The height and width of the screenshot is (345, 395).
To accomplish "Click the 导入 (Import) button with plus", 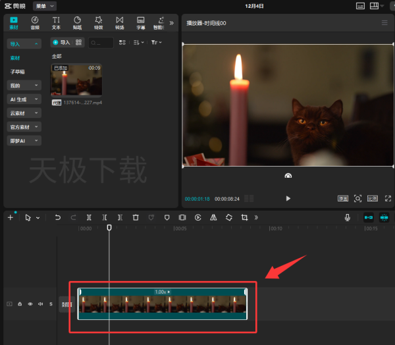I will pyautogui.click(x=61, y=42).
